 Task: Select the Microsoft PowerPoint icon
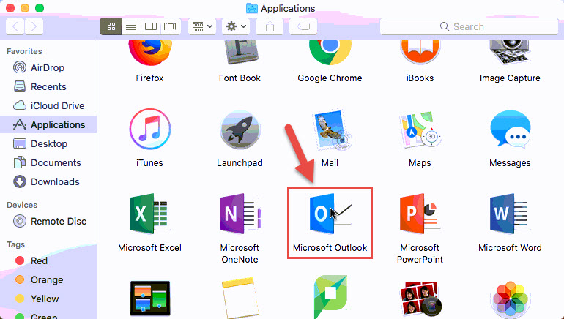pyautogui.click(x=419, y=214)
